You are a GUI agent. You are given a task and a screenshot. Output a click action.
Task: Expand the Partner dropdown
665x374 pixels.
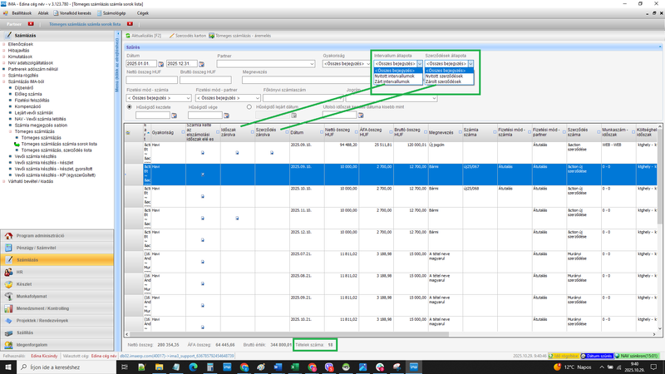tap(313, 63)
